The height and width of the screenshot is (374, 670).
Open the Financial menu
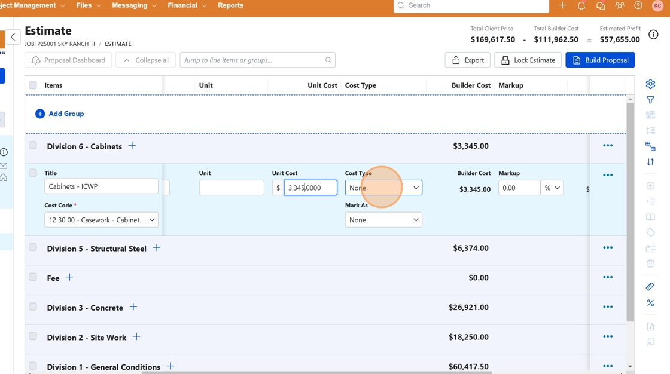(x=187, y=5)
